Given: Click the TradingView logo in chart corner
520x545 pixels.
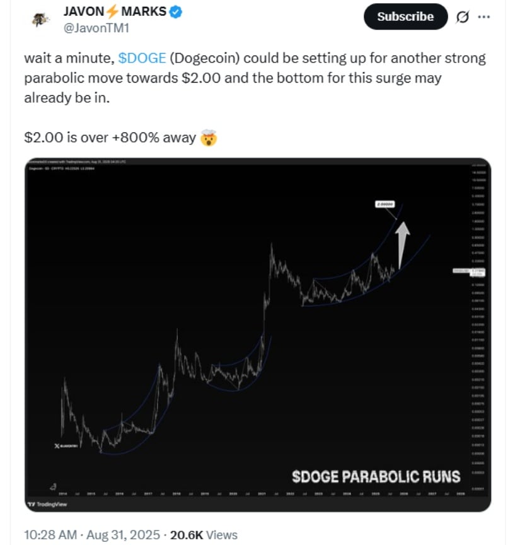Looking at the screenshot, I should coord(48,504).
